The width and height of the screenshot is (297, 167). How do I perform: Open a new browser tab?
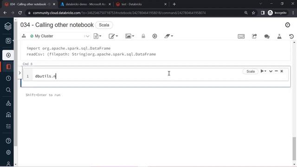coord(174,4)
